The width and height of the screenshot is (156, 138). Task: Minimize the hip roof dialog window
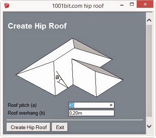[122, 5]
